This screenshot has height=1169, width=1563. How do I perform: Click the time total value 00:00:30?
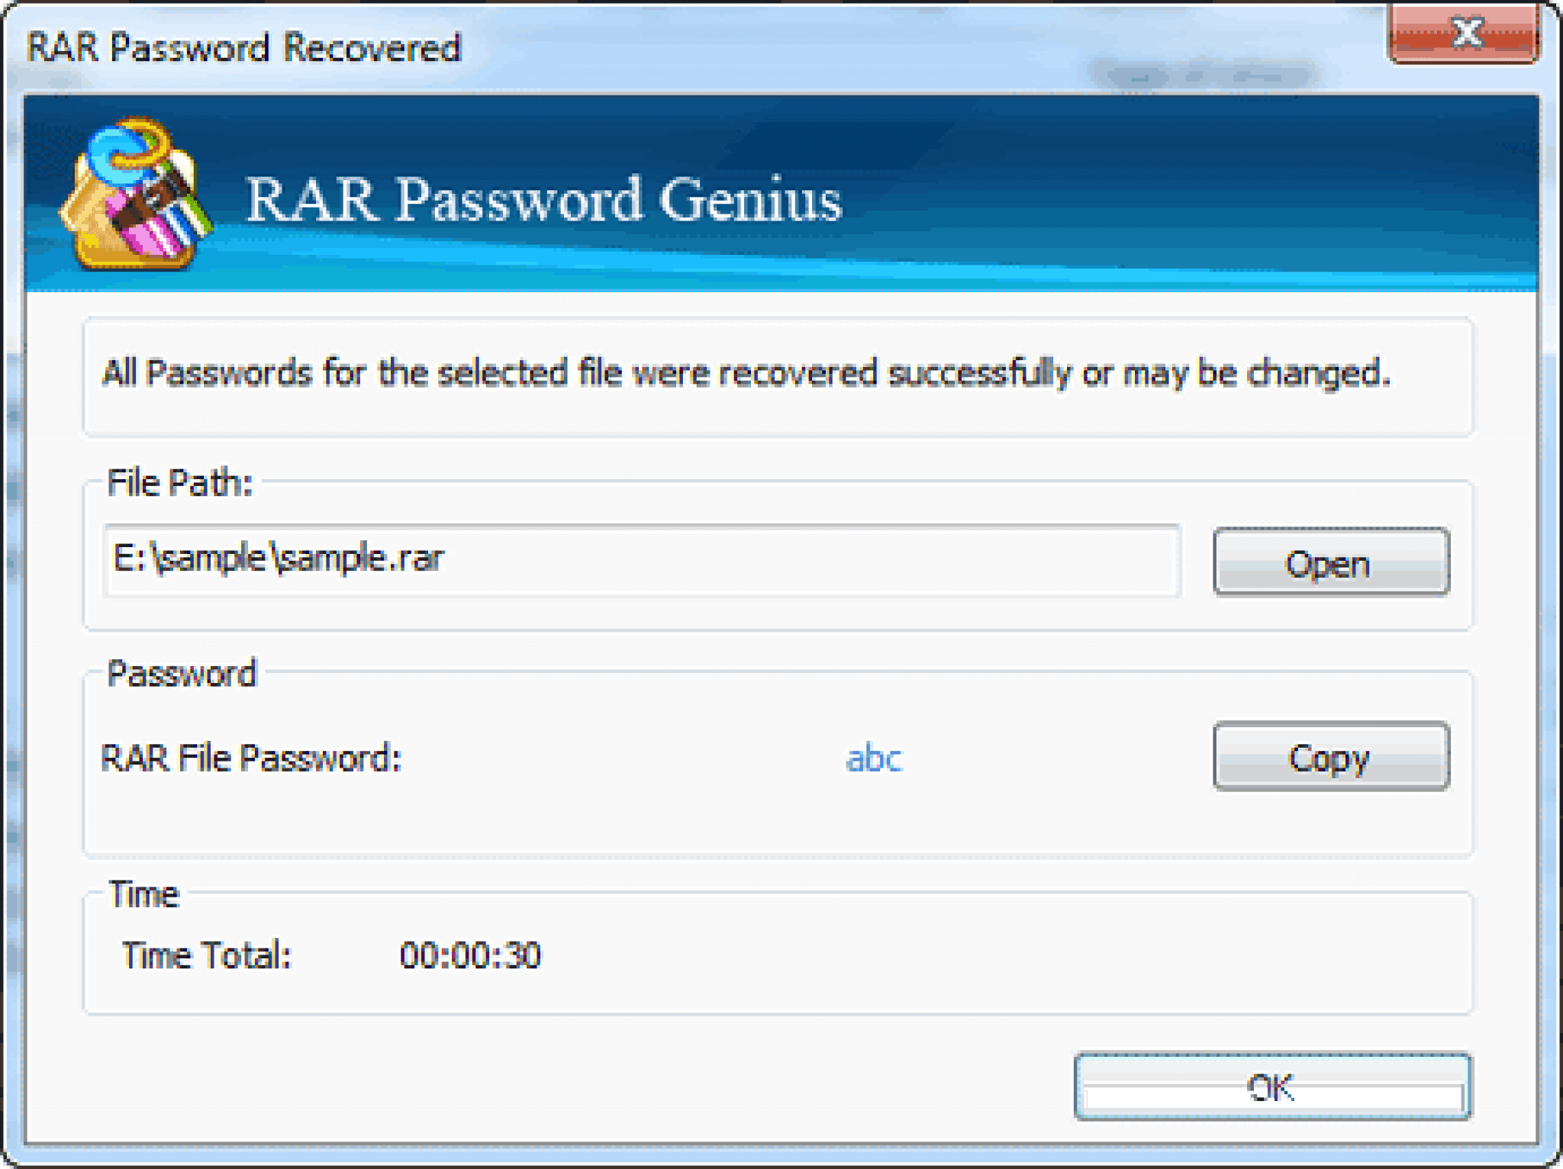tap(470, 955)
